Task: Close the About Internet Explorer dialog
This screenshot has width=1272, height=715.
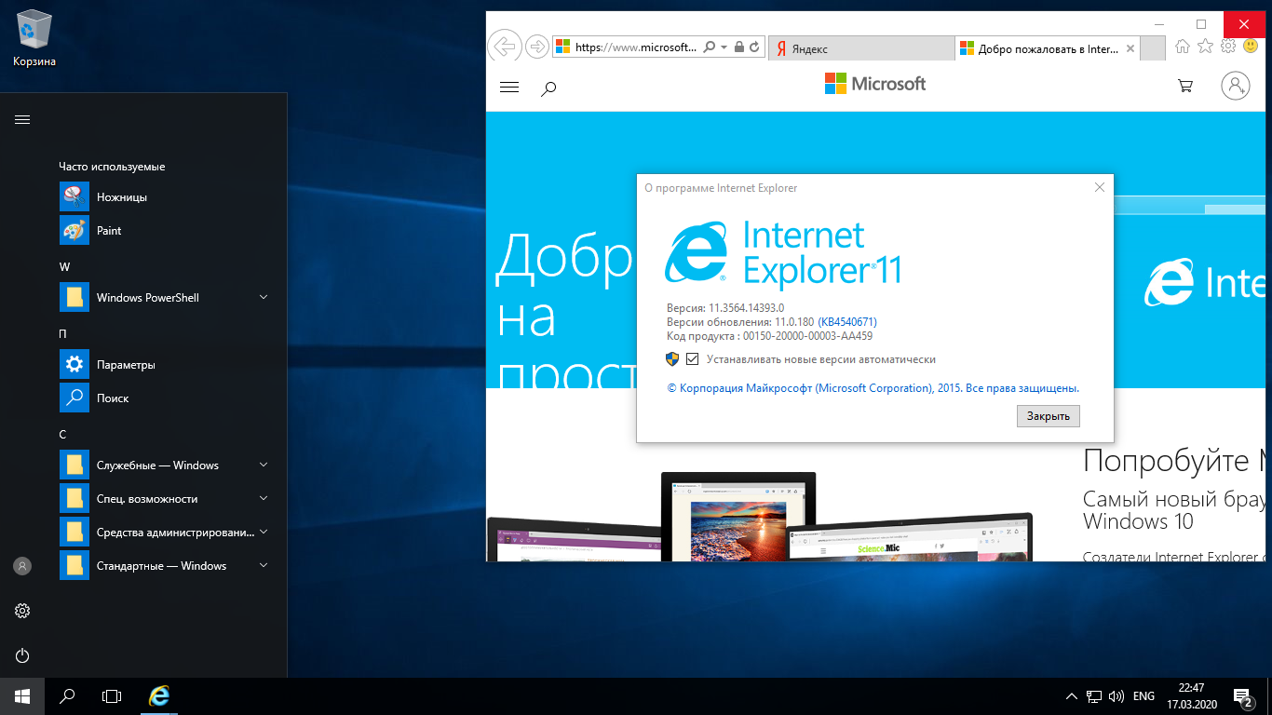Action: (1100, 187)
